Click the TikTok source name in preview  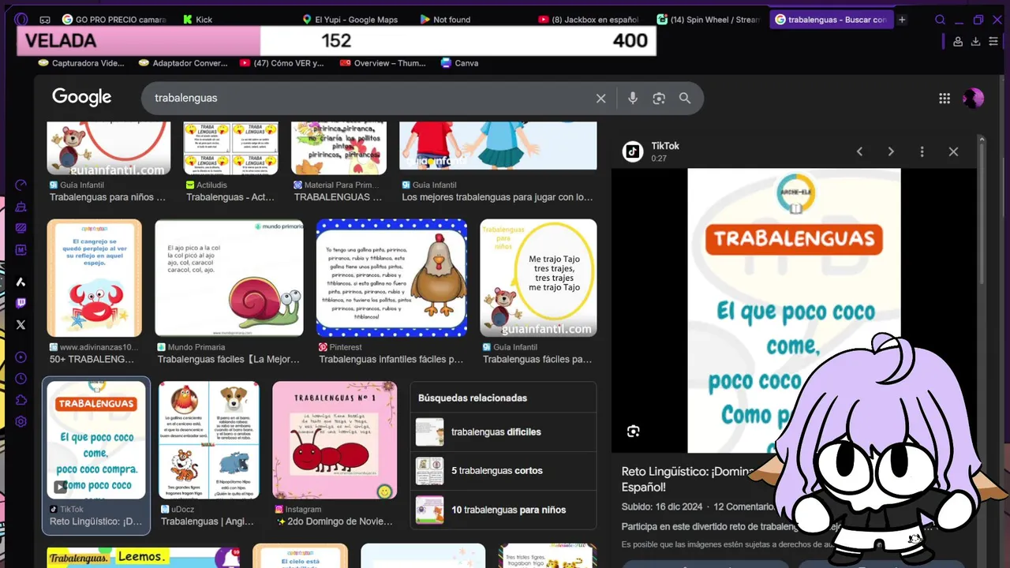click(665, 146)
